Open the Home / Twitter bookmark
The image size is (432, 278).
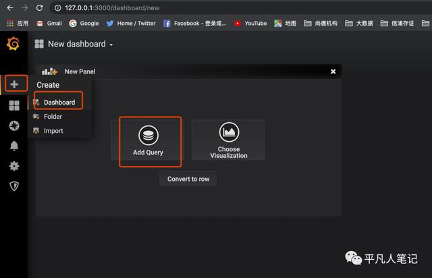[x=131, y=24]
